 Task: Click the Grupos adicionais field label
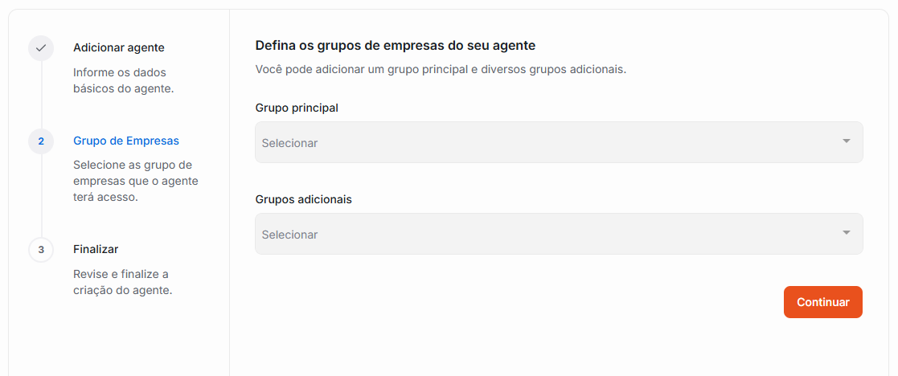click(303, 199)
